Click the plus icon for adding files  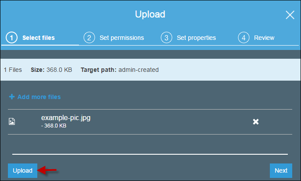(12, 96)
